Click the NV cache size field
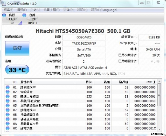Image resolution: width=166 pixels, height=136 pixels. pos(149,43)
